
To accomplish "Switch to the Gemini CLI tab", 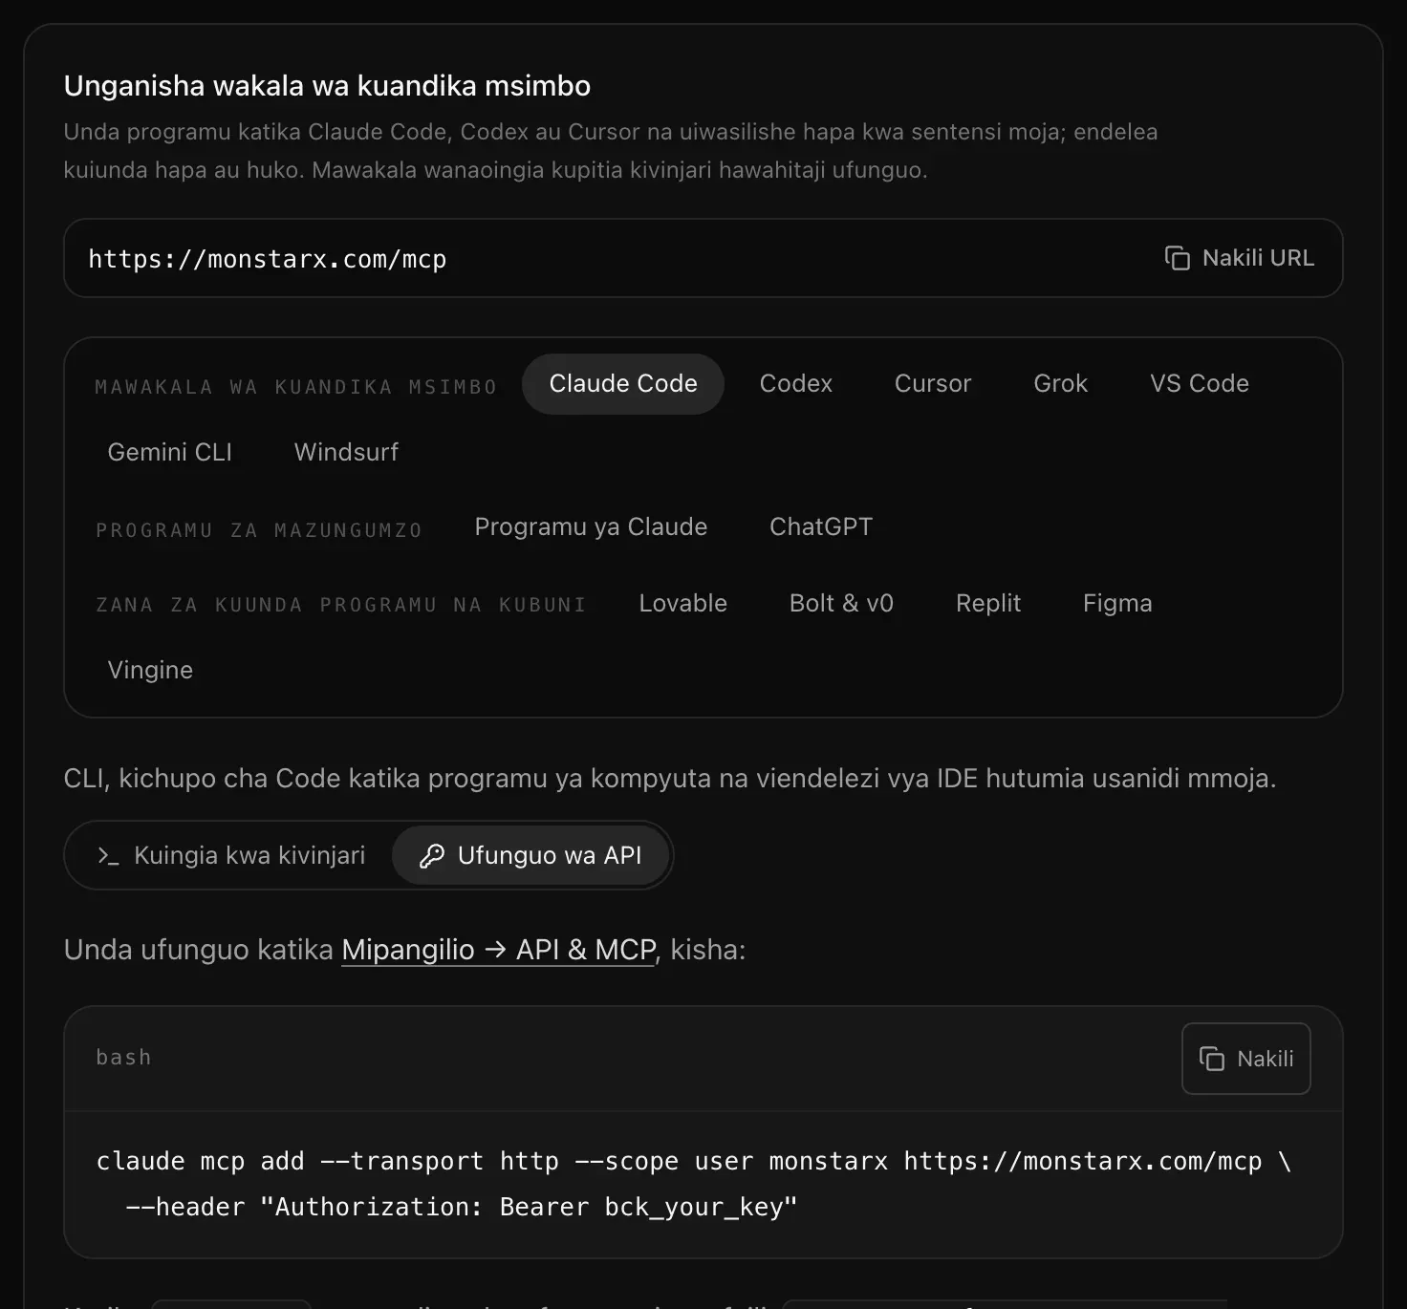I will pos(170,452).
